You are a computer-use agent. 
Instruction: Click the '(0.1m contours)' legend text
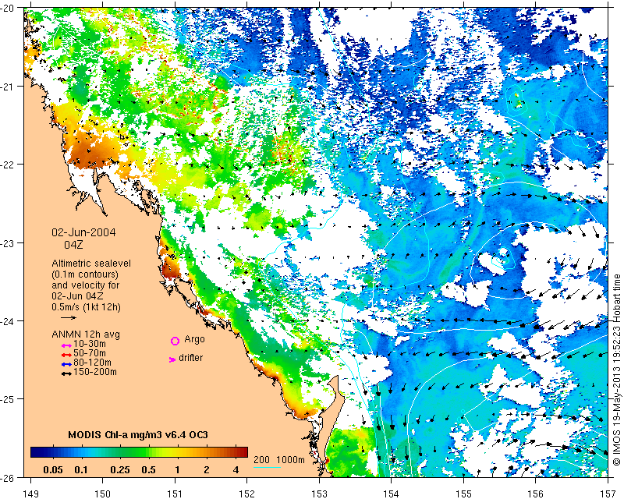pos(85,274)
